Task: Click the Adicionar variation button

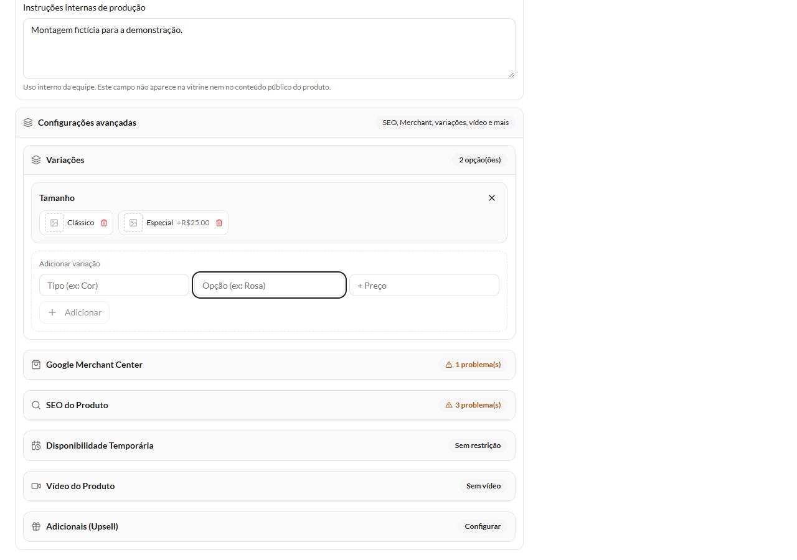Action: click(x=74, y=312)
